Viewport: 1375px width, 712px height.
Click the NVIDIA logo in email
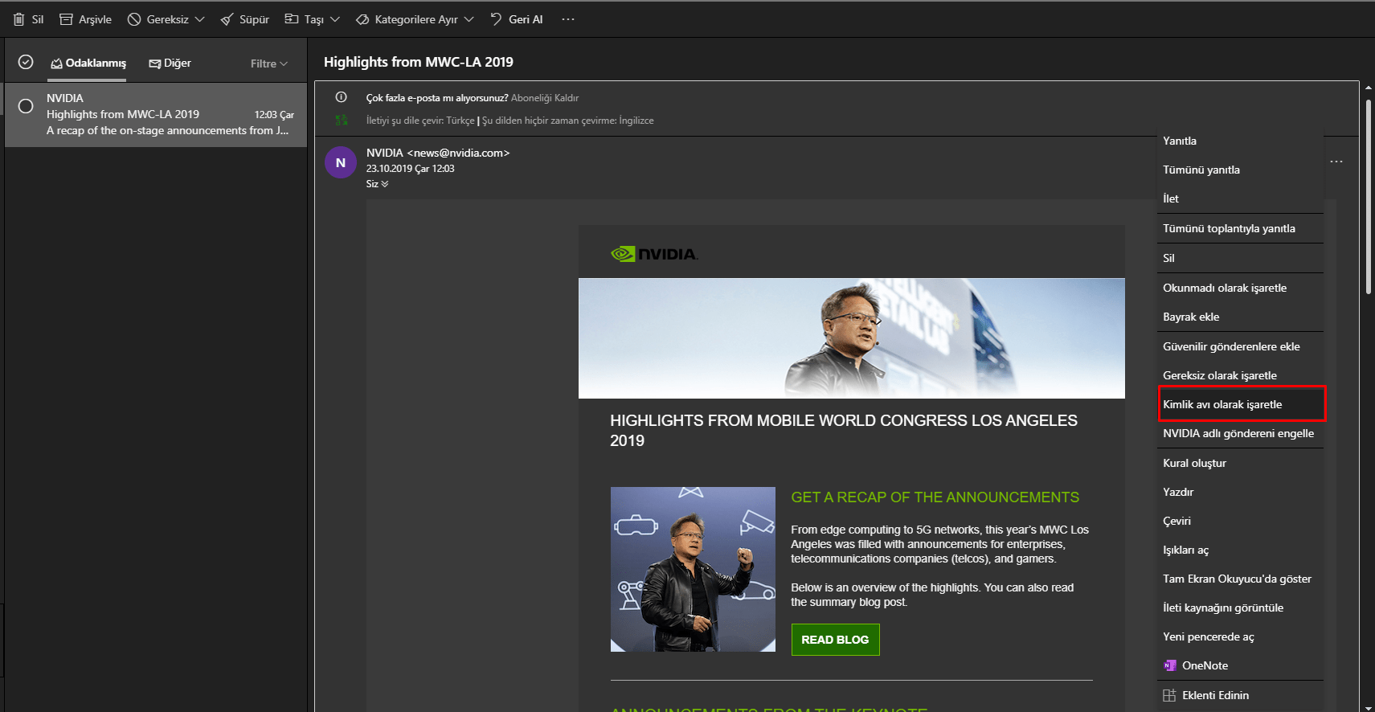click(654, 254)
